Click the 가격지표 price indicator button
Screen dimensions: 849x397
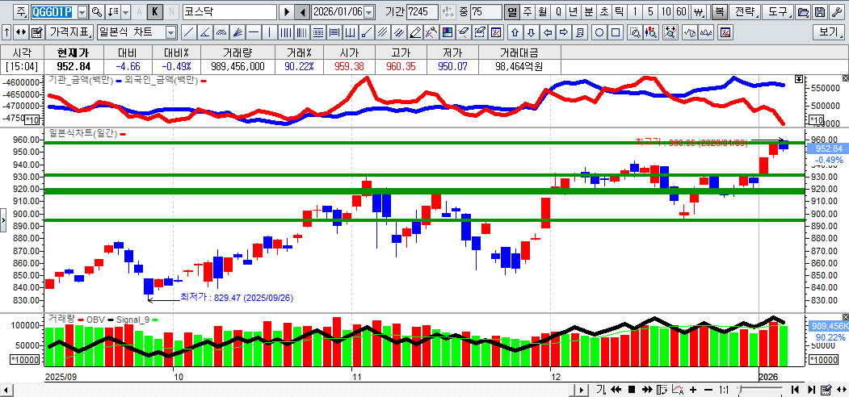tap(69, 32)
